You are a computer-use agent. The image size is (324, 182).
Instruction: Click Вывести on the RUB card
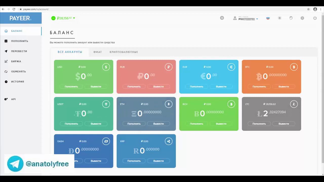click(x=158, y=86)
